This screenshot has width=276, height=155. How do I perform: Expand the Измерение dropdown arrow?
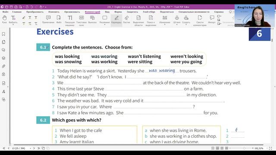pos(165,25)
